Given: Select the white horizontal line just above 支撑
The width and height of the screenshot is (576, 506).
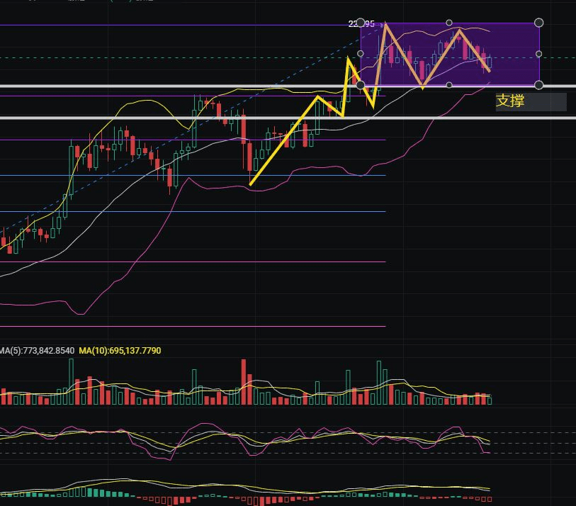Looking at the screenshot, I should 213,86.
